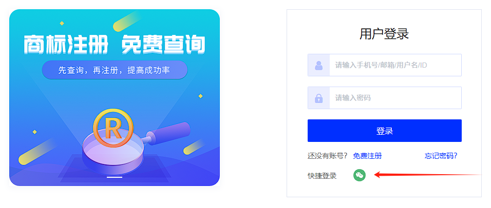491x208 pixels.
Task: Click the user avatar icon in account field
Action: 319,65
